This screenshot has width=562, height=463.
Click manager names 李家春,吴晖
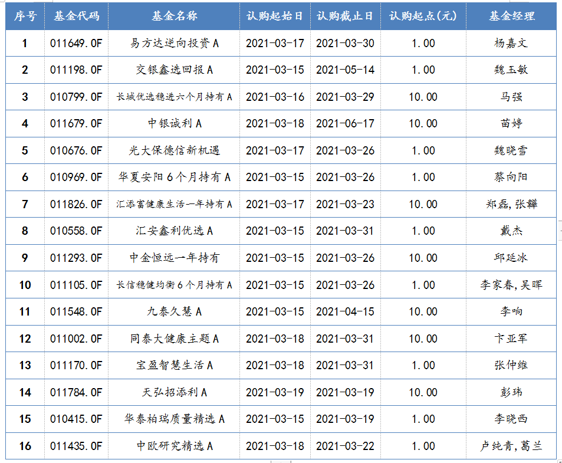(511, 285)
